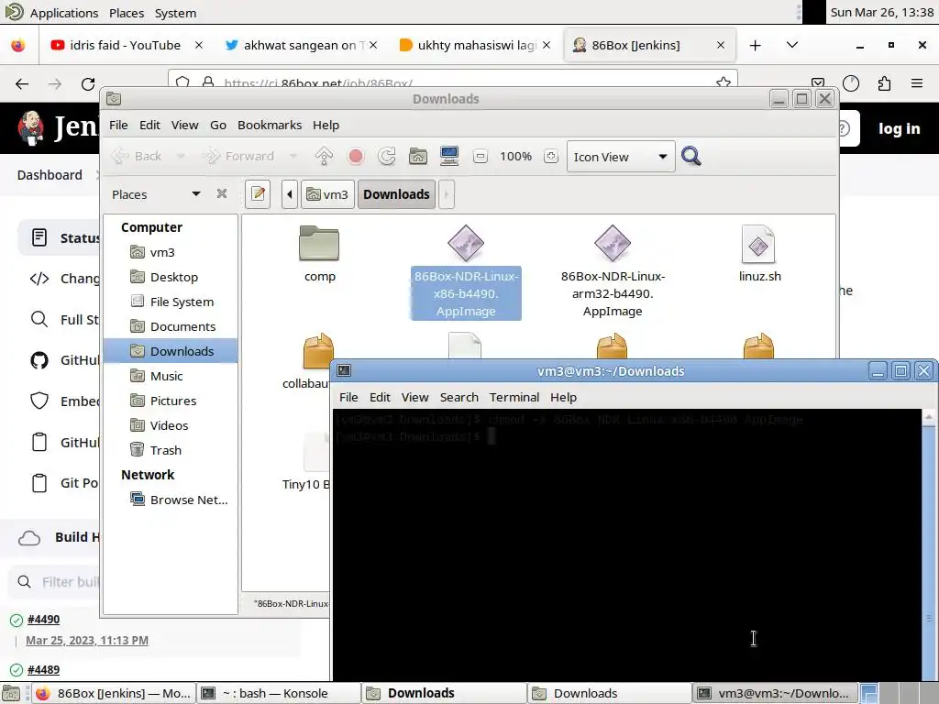939x704 pixels.
Task: Open a new Firefox tab
Action: (756, 45)
